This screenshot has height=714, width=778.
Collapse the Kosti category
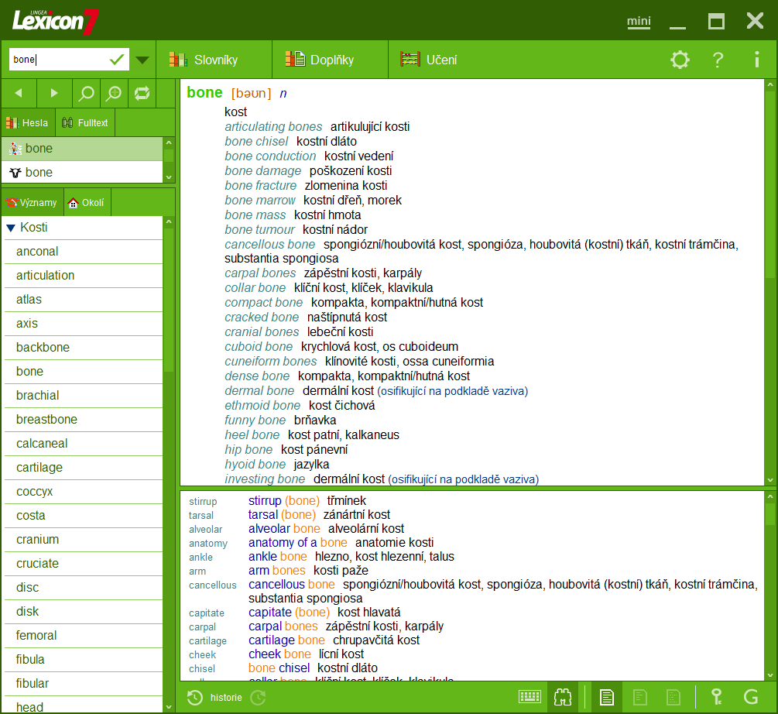(11, 228)
